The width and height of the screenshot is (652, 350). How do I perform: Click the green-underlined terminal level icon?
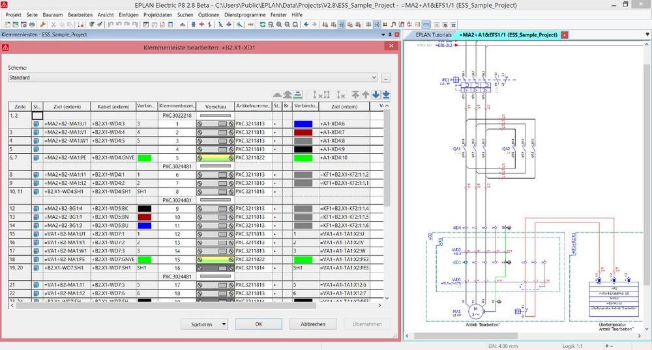[x=298, y=94]
